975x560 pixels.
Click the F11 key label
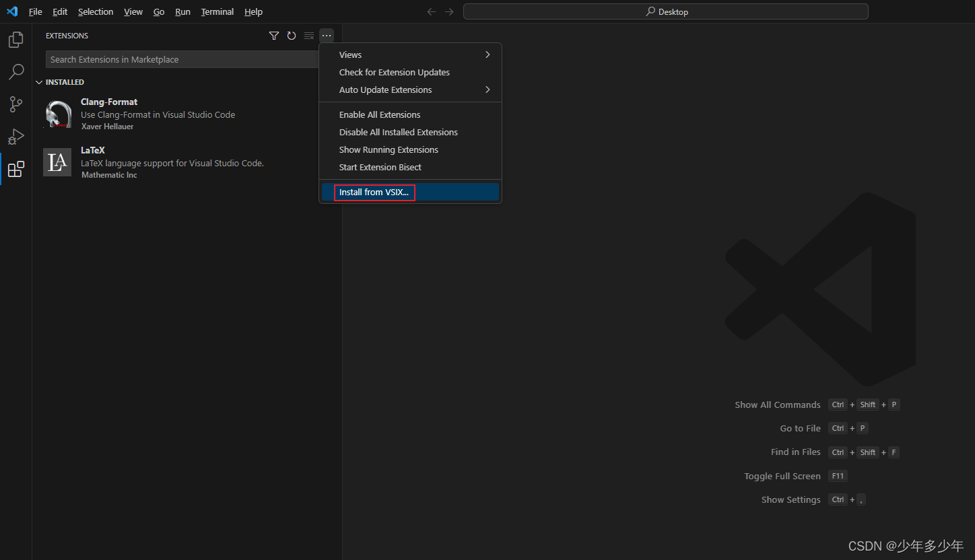(x=838, y=476)
